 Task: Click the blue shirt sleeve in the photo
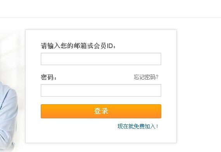point(8,112)
